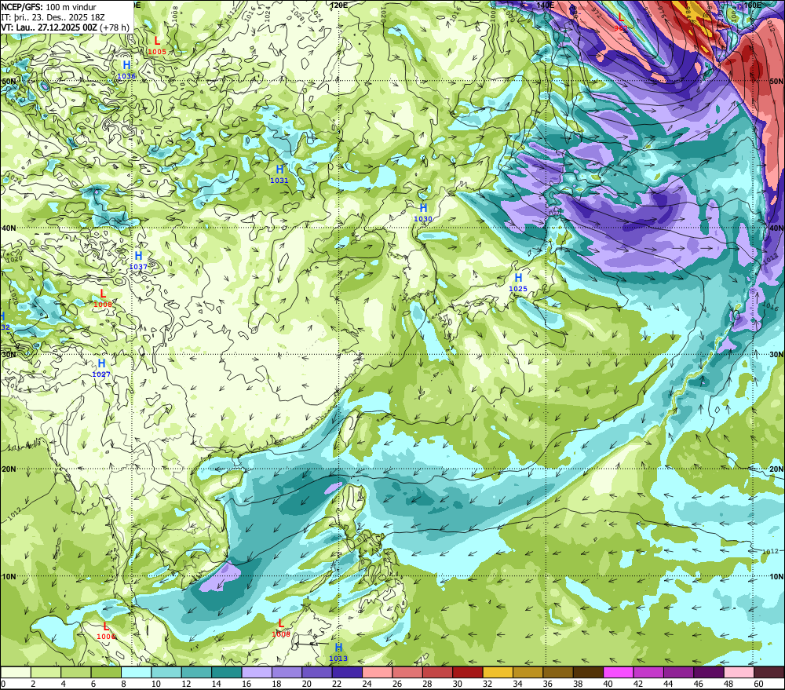Pick the light cyan 8–10 legend swatch
The width and height of the screenshot is (785, 690).
click(136, 672)
